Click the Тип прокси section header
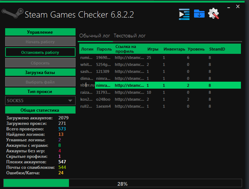The height and width of the screenshot is (189, 249). pos(40,92)
